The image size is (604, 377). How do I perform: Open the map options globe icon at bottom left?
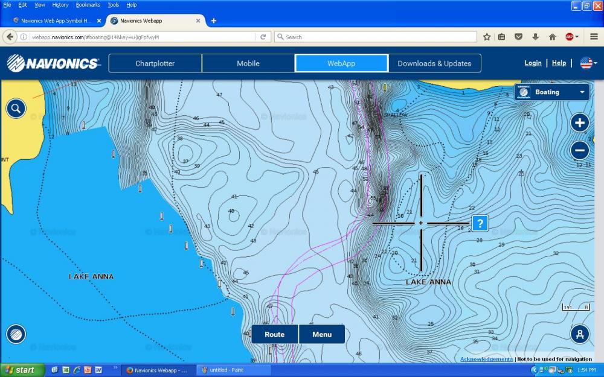(x=16, y=334)
